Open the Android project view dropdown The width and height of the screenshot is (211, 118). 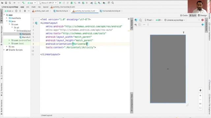click(x=9, y=11)
